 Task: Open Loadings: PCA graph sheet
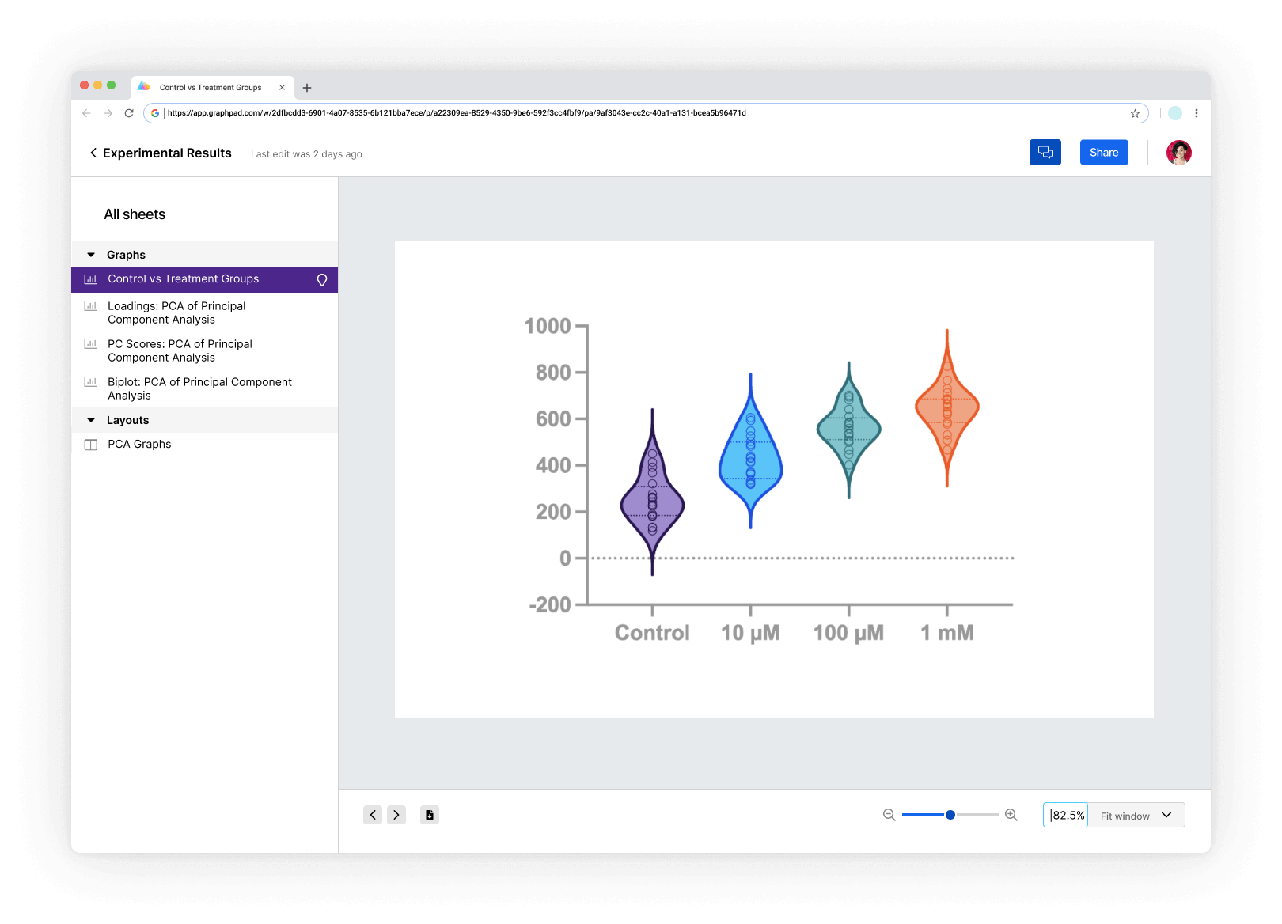(x=176, y=312)
